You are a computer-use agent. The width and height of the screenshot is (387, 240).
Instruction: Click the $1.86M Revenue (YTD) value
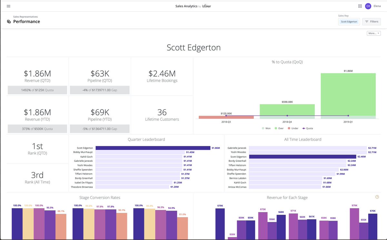[x=37, y=112]
